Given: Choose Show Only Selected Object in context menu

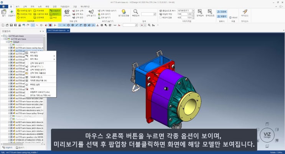Looking at the screenshot, I should (x=38, y=70).
